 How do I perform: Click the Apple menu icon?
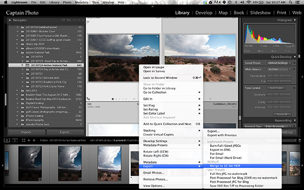point(6,3)
